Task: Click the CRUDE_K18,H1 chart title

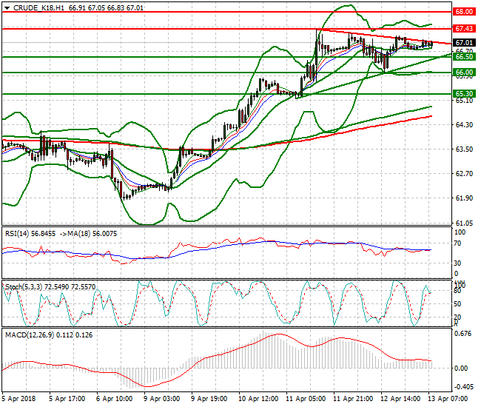Action: [39, 8]
